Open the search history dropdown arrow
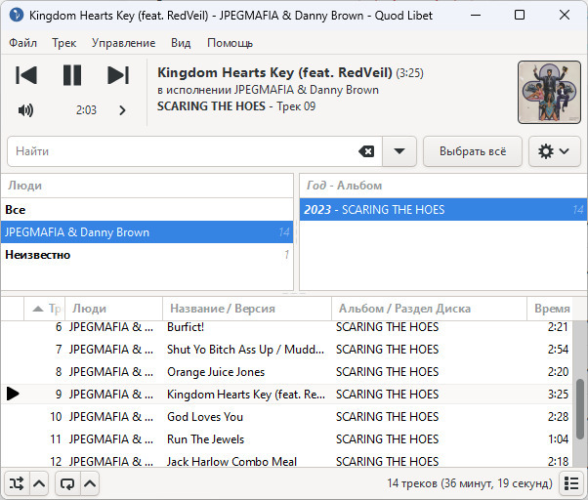Image resolution: width=588 pixels, height=500 pixels. [x=399, y=151]
